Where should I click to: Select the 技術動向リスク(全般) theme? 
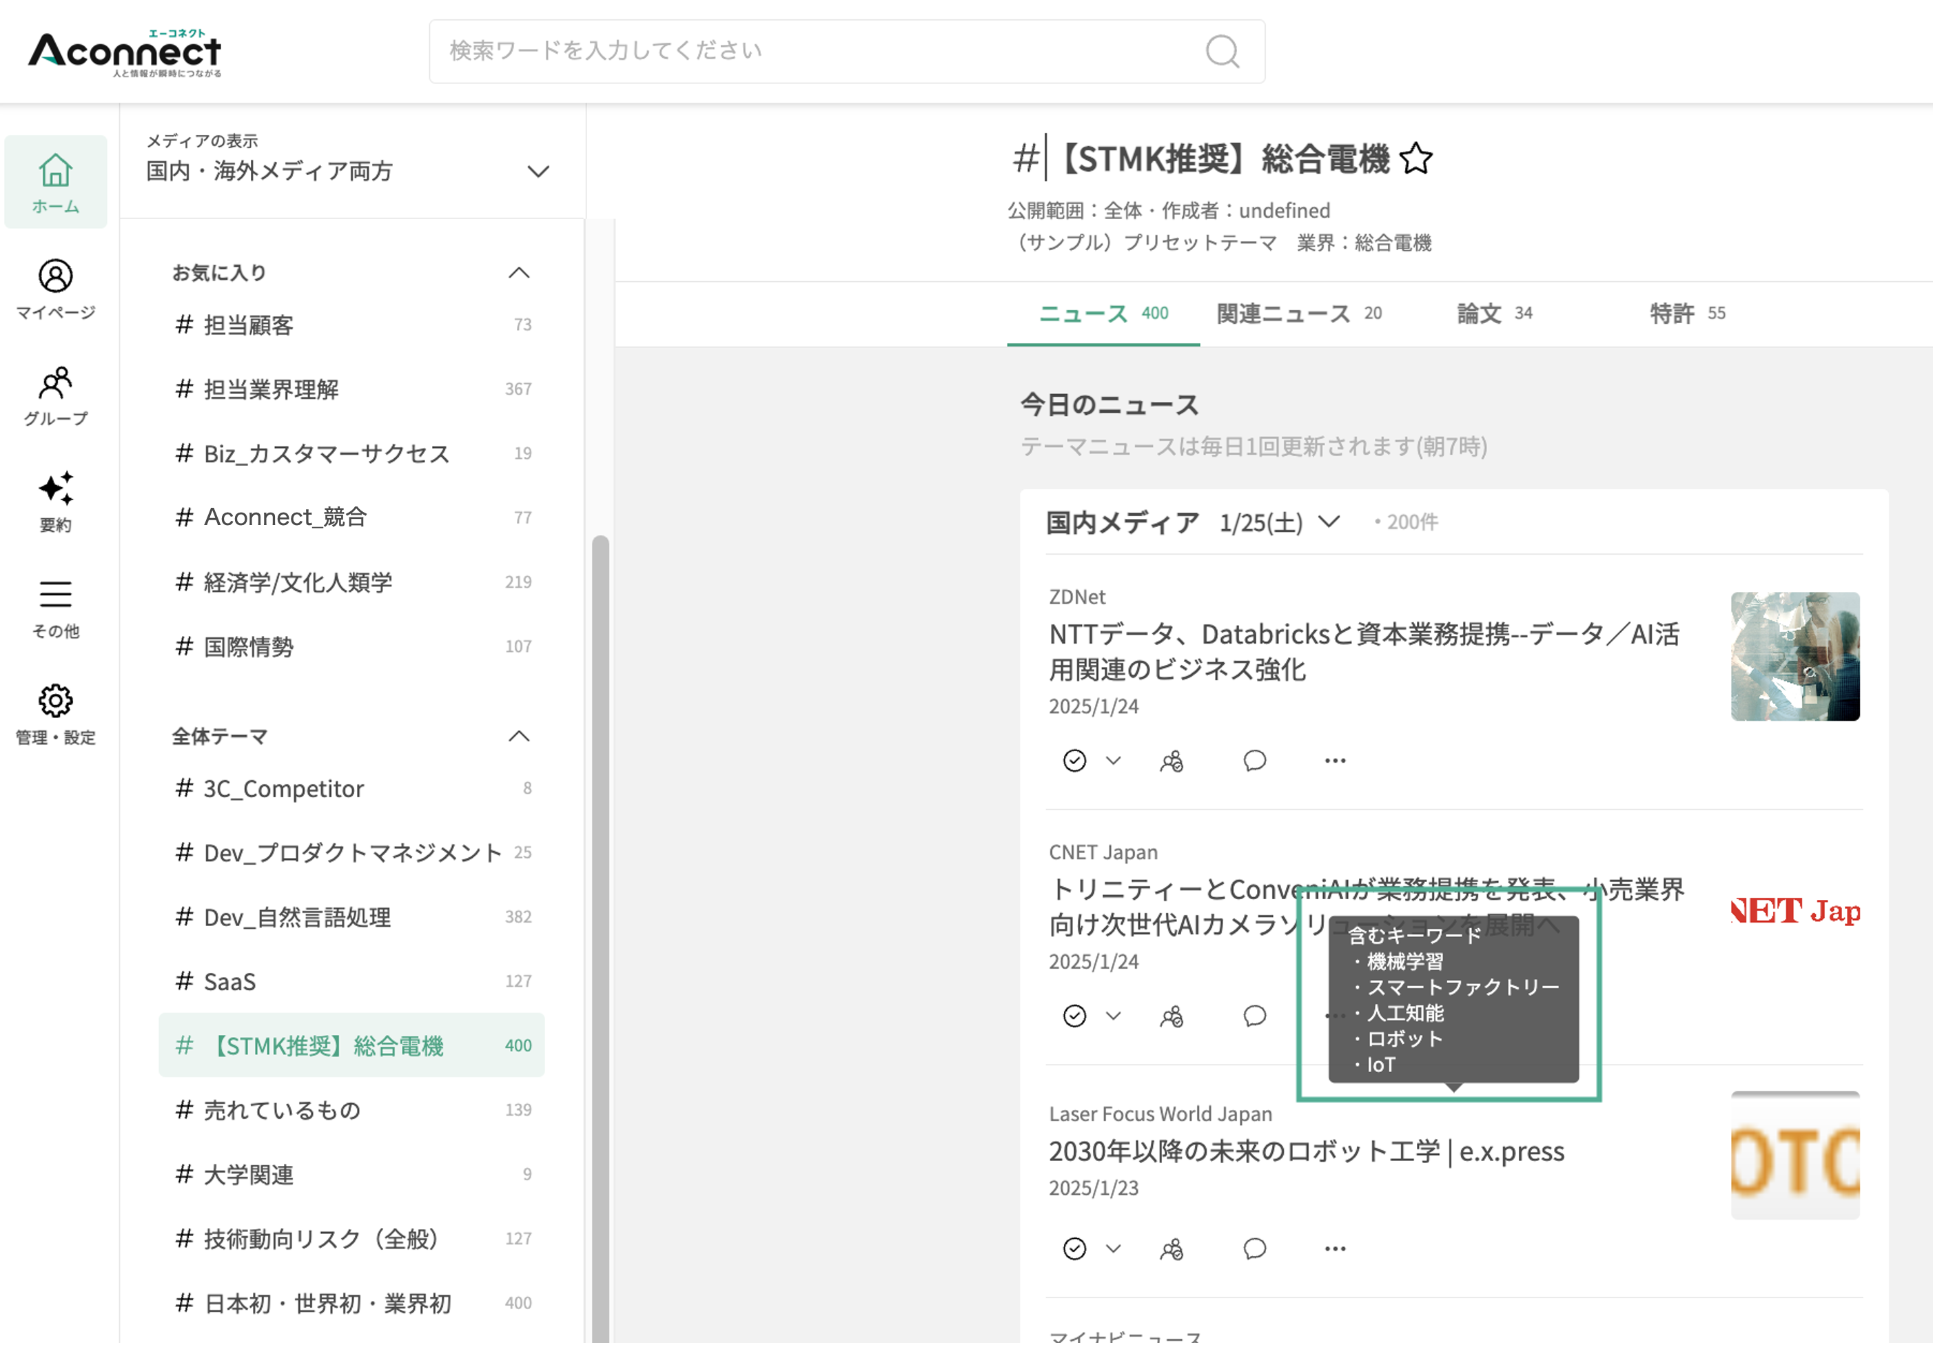click(352, 1239)
